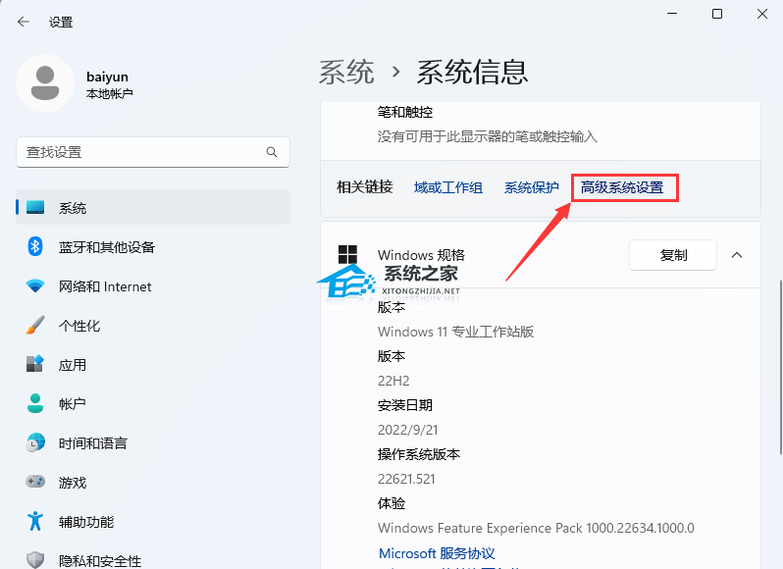Open Privacy and security (隐私和安全性) settings

[99, 560]
